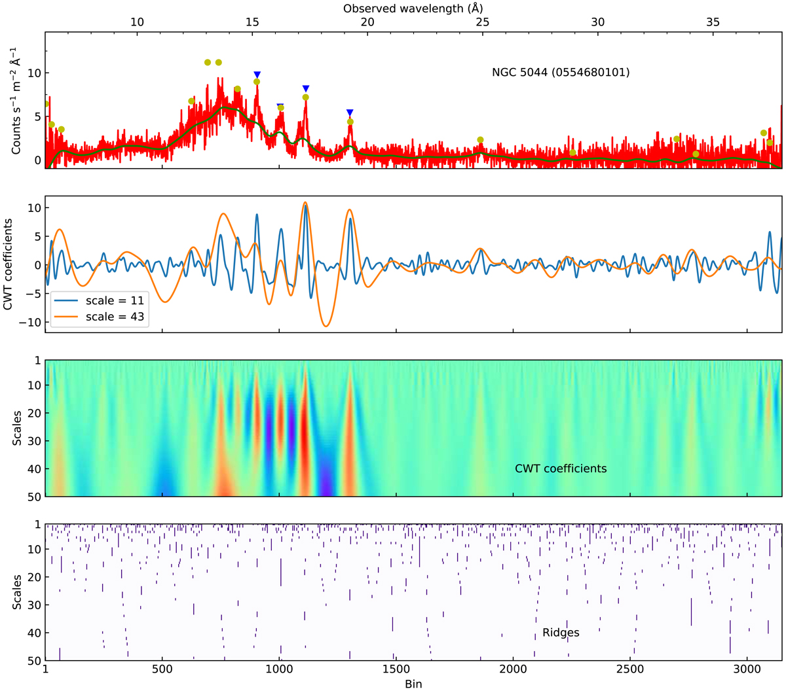Select the leftmost of the two highest yellow dots

208,62
